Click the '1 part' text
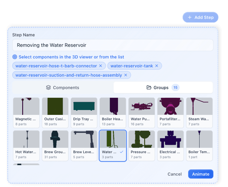This screenshot has height=187, width=228. pos(193,157)
